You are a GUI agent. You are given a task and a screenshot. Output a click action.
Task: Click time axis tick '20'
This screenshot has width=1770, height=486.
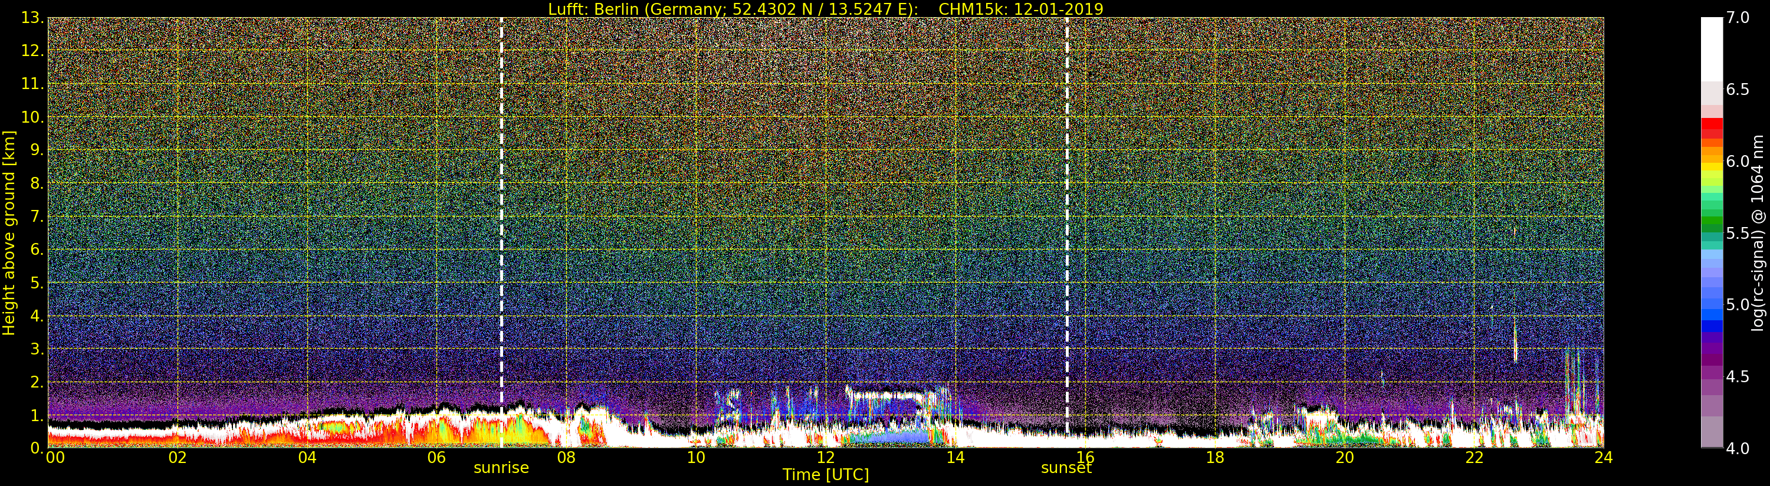point(1345,457)
